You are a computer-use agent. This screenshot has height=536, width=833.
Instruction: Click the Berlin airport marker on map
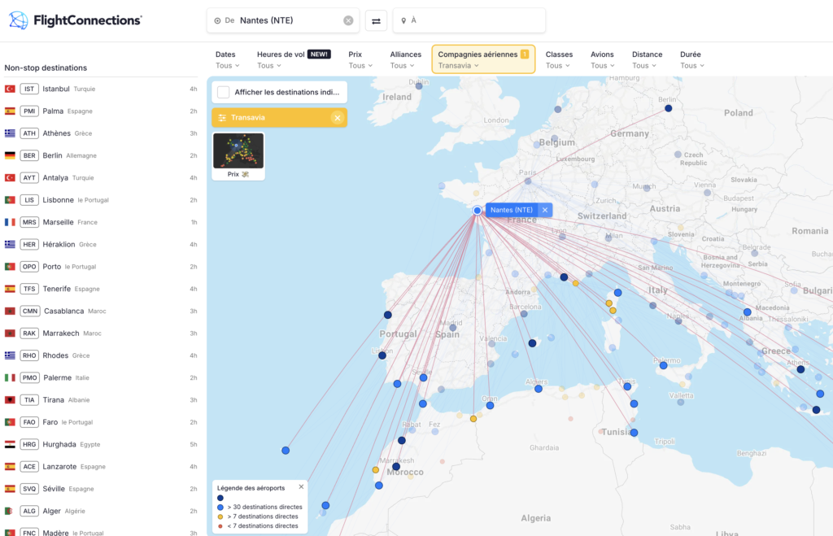tap(669, 108)
